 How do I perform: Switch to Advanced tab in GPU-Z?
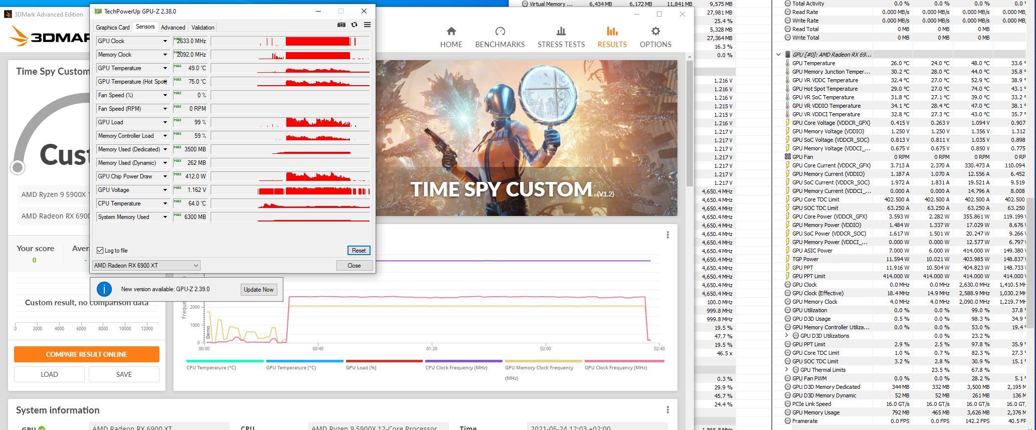tap(173, 28)
